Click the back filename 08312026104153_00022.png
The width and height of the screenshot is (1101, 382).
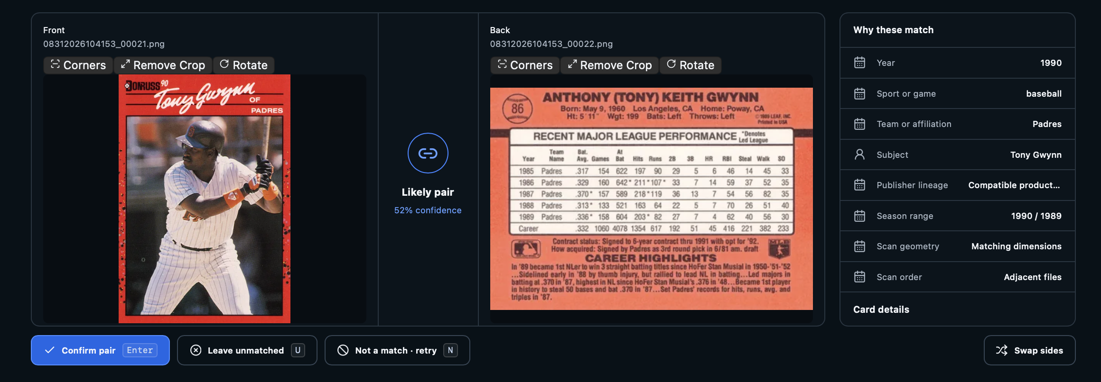point(551,44)
